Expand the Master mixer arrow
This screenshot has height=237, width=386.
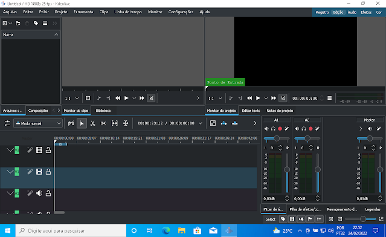pos(361,129)
